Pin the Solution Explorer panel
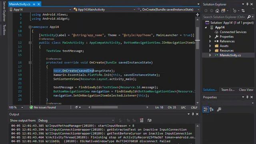This screenshot has width=256, height=144. click(x=247, y=4)
